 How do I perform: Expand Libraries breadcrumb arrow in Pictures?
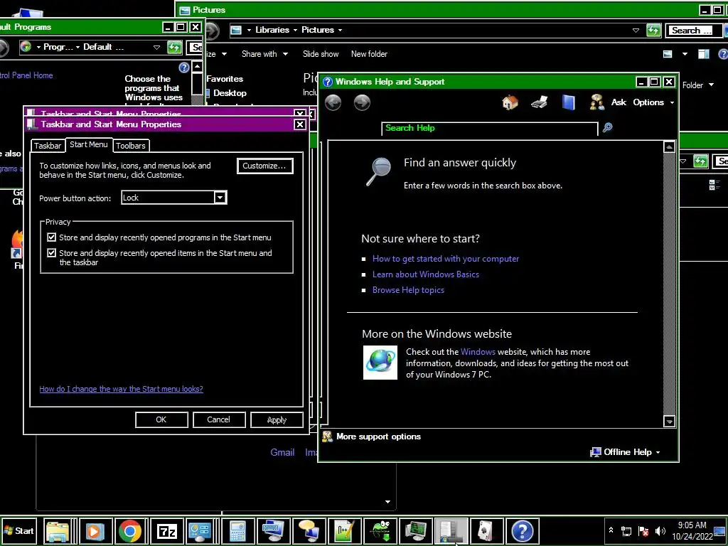(295, 30)
